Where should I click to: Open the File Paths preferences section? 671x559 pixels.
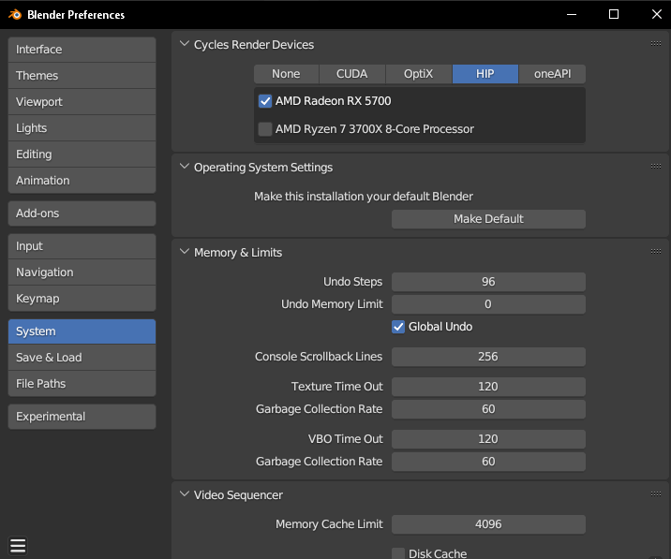tap(82, 384)
